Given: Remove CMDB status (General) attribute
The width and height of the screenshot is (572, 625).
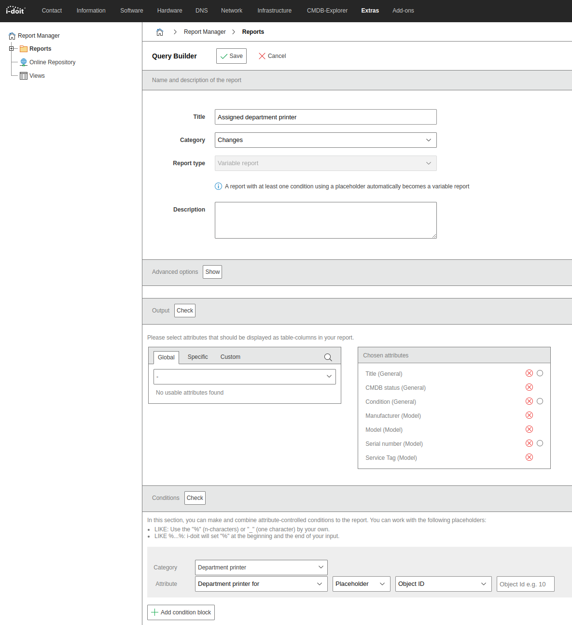Looking at the screenshot, I should (x=529, y=387).
